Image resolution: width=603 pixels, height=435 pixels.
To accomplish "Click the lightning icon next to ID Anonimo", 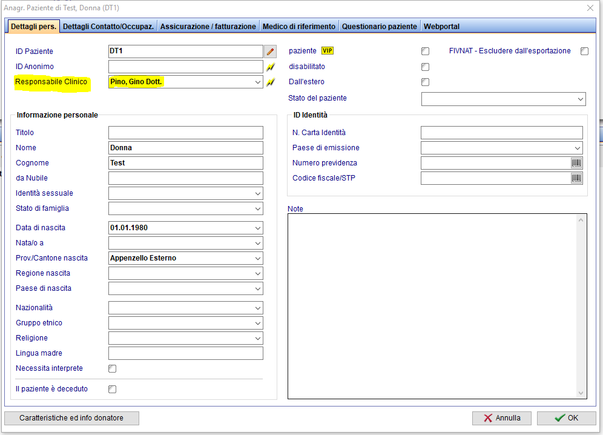I will coord(271,67).
